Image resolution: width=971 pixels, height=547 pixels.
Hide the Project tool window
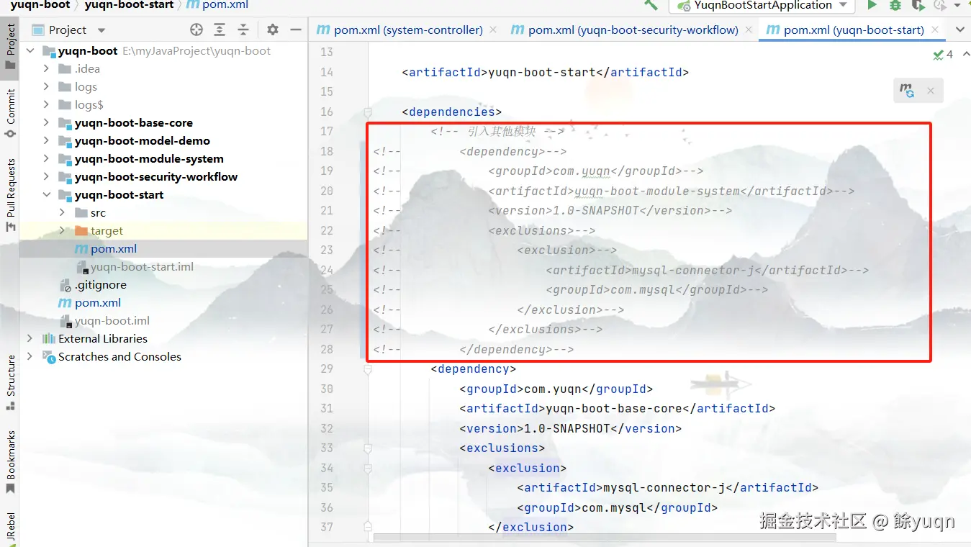[x=295, y=30]
